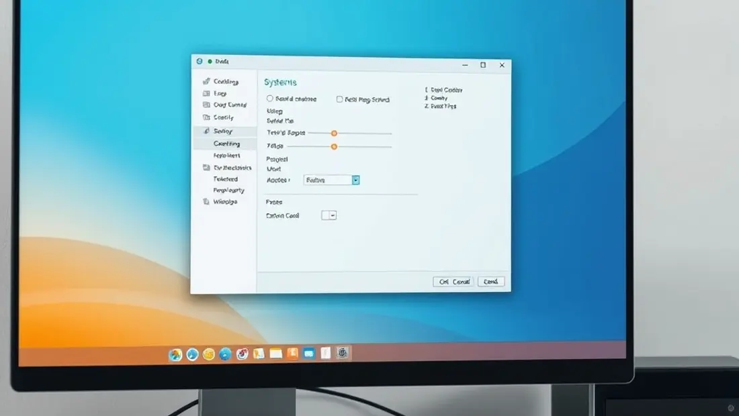Viewport: 739px width, 416px height.
Task: Select the highlighted "Caetiting" sidebar sub-item
Action: pyautogui.click(x=226, y=144)
